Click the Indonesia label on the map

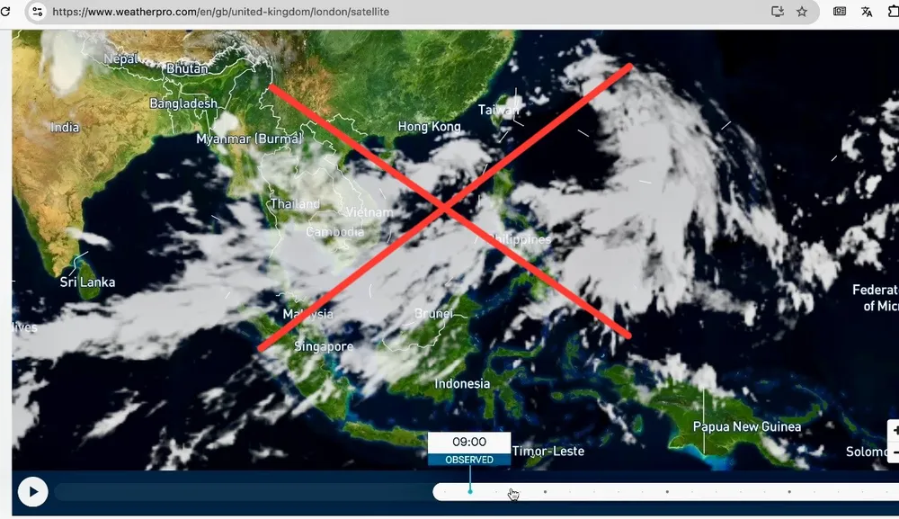click(x=462, y=384)
